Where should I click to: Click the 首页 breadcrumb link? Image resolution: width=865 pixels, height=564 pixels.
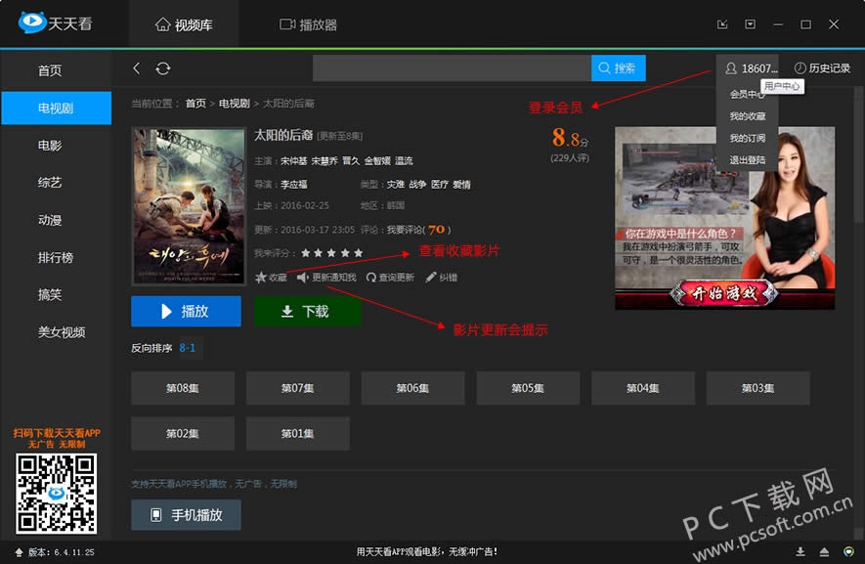tap(195, 104)
